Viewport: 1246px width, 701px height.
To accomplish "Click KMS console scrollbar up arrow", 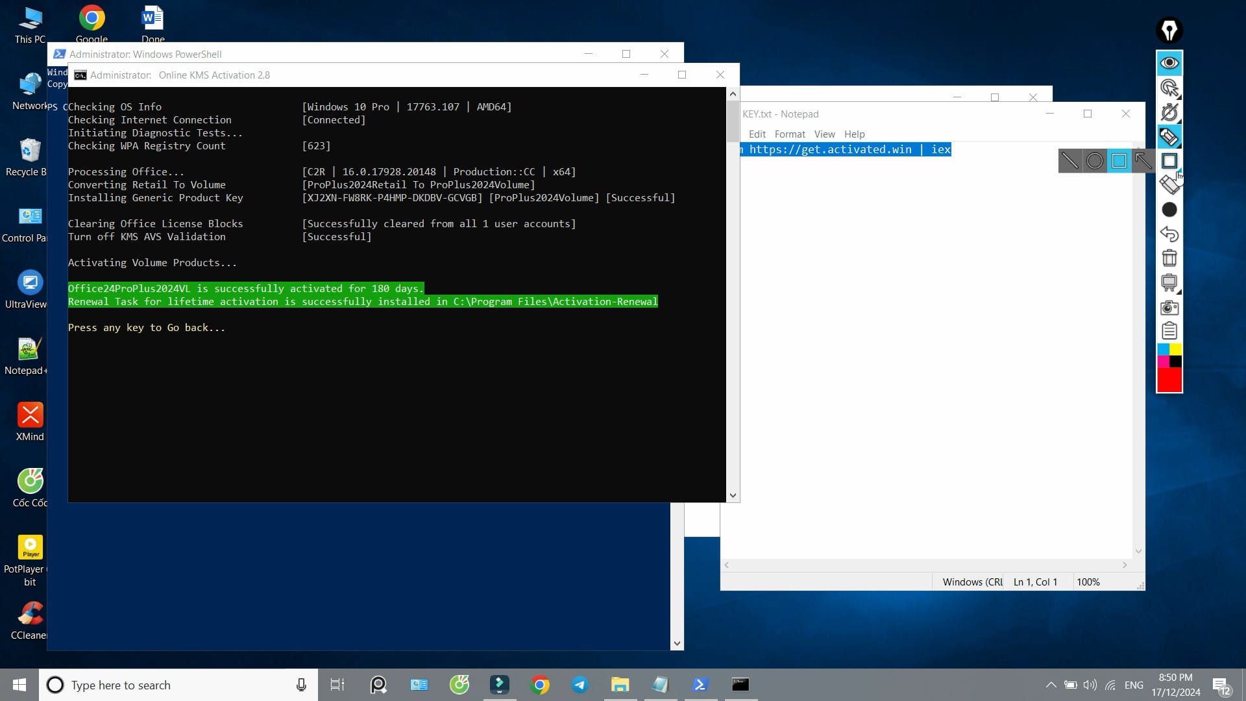I will 733,94.
